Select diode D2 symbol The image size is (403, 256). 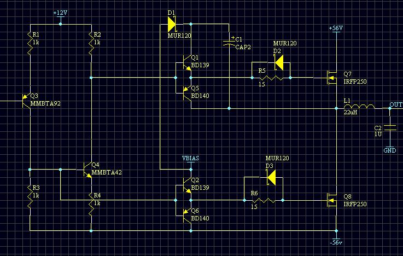(x=279, y=62)
